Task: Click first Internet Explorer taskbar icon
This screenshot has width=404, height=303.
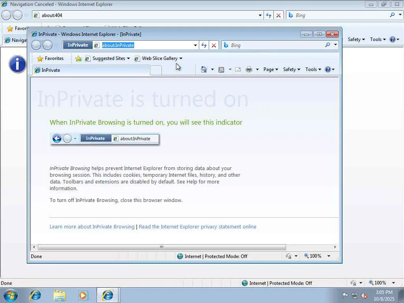Action: [x=35, y=296]
